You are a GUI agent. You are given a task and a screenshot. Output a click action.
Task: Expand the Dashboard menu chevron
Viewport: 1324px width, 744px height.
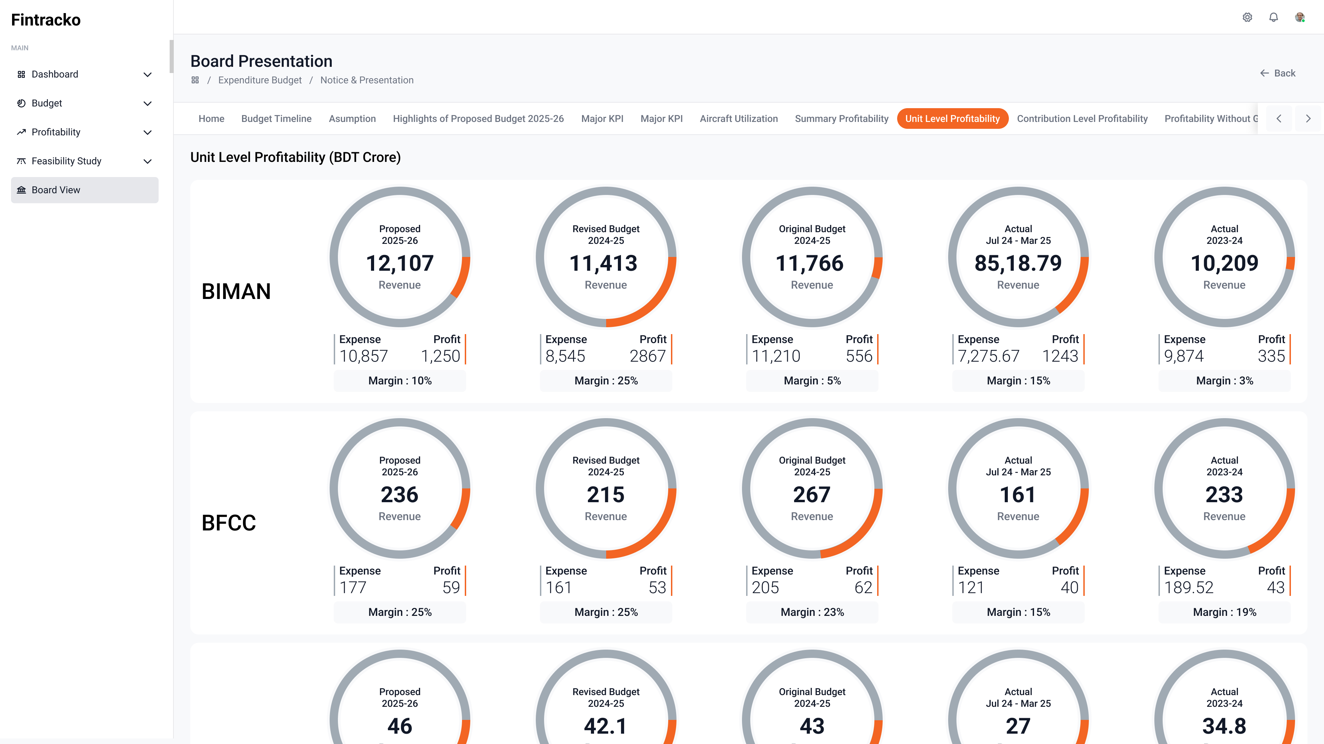[148, 74]
